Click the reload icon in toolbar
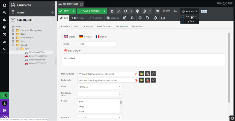Viewport: 235px width, 121px height. 126,11
